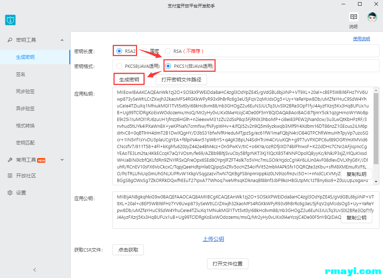Click the 密钥长度 label
This screenshot has width=383, height=278.
click(x=85, y=51)
